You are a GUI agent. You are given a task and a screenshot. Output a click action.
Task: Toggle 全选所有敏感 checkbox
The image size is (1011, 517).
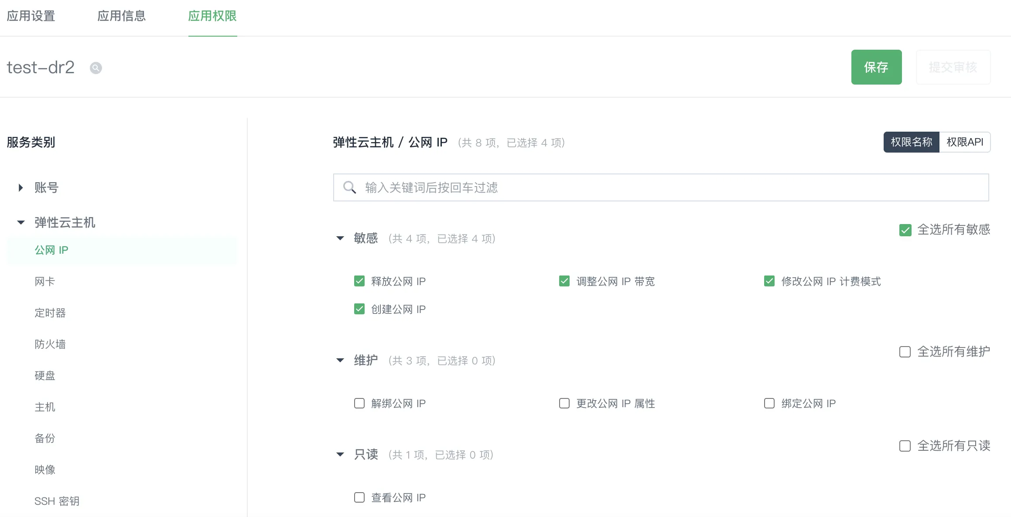coord(905,230)
